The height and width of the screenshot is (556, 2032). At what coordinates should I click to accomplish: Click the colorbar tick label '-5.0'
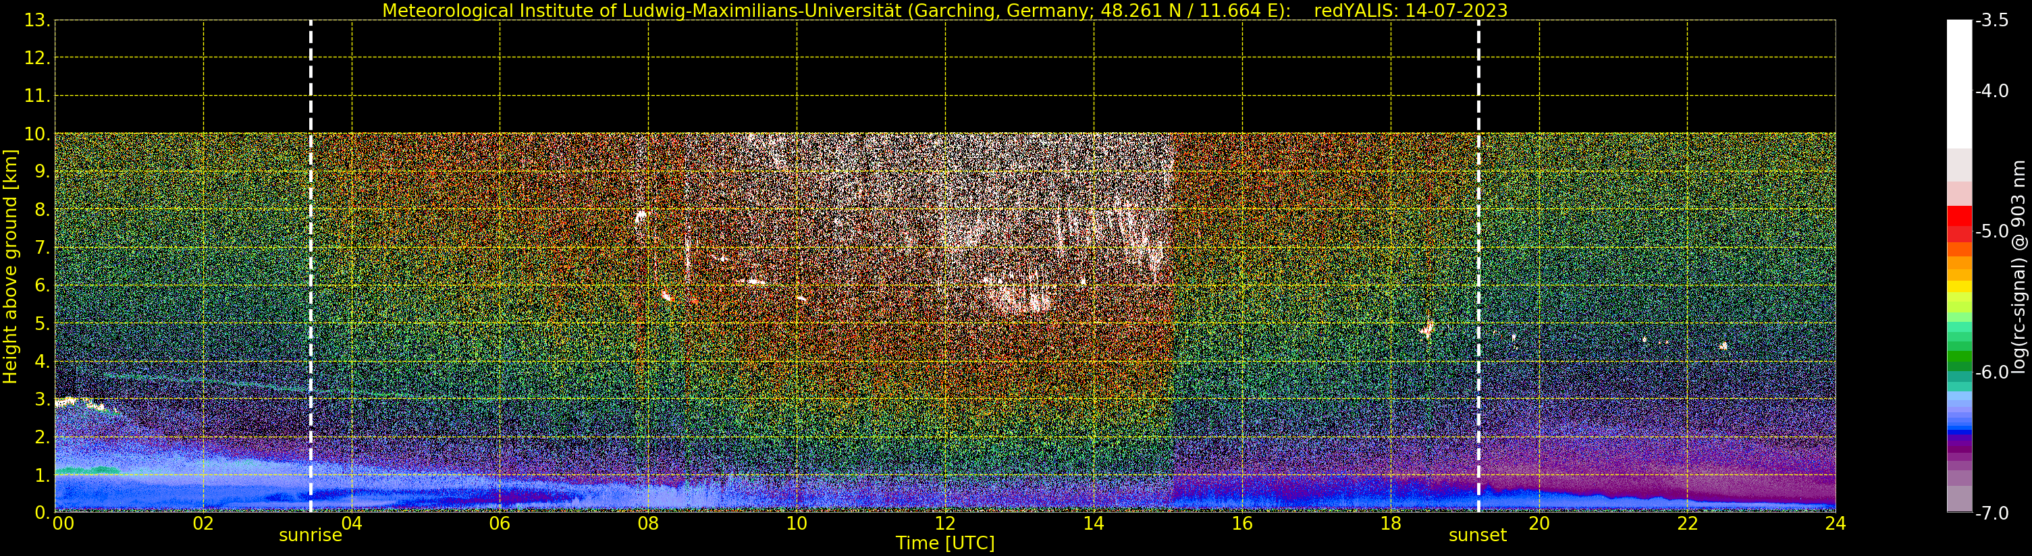click(x=1991, y=232)
